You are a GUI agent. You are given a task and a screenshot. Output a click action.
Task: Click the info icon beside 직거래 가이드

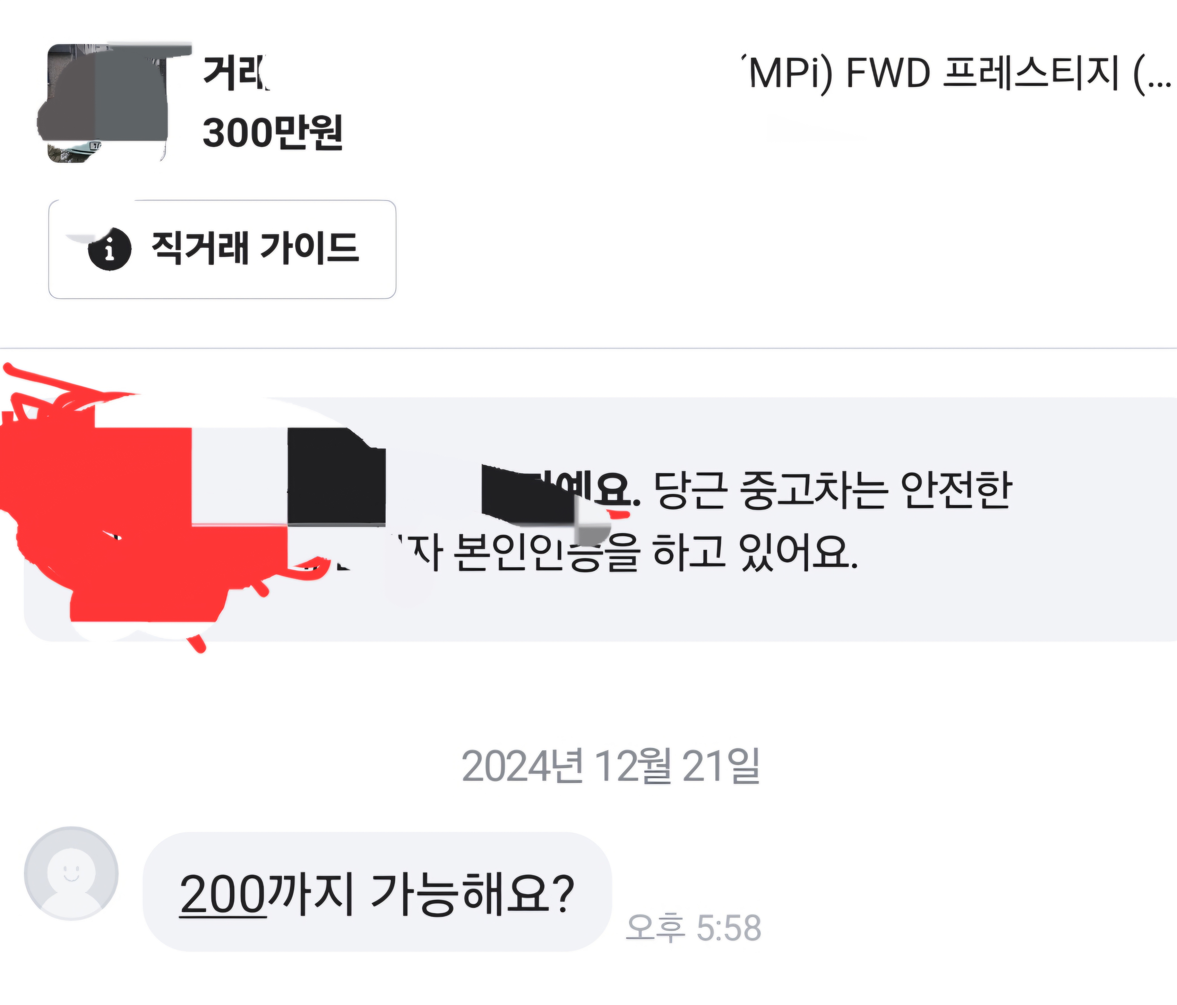point(109,249)
